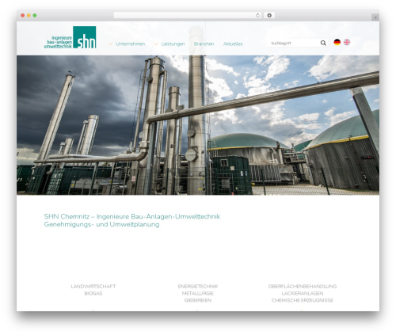This screenshot has height=335, width=396.
Task: Expand Leistungen menu chevron
Action: click(156, 44)
